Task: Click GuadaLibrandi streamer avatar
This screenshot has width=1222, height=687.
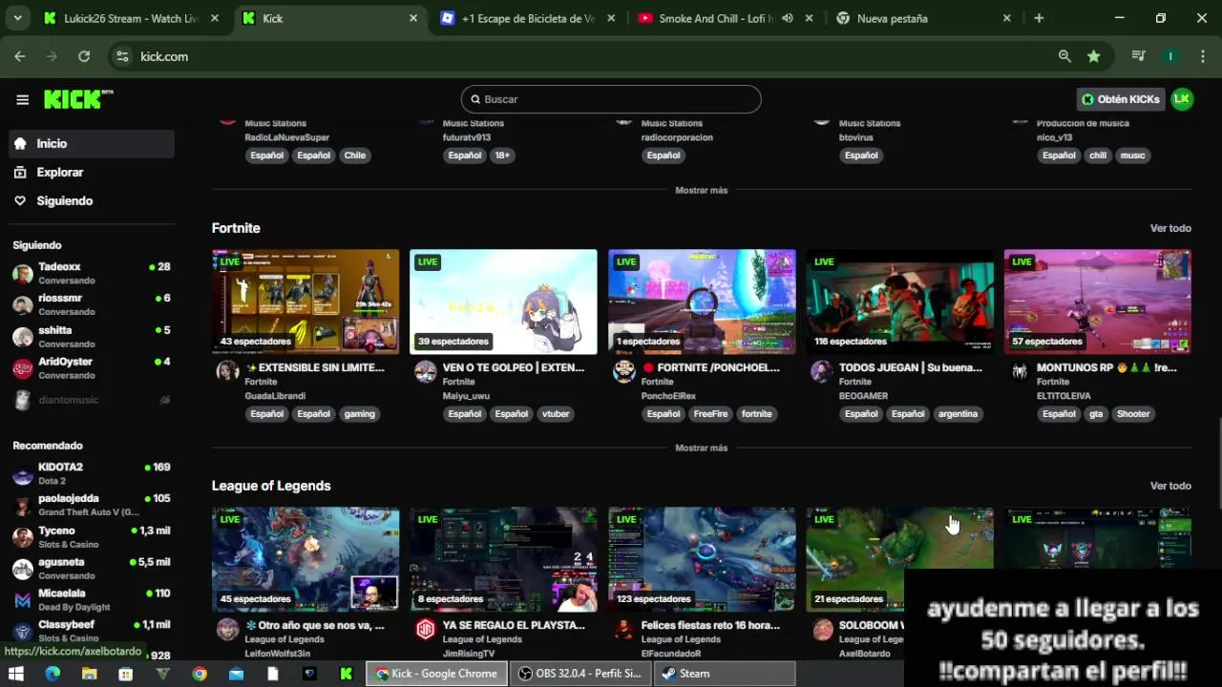Action: [227, 371]
